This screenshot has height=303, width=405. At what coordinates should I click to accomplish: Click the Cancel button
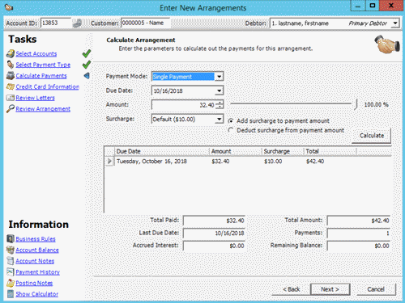tap(376, 289)
